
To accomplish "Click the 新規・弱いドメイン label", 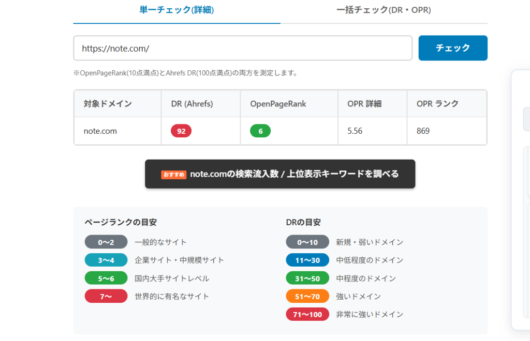I will coord(370,242).
